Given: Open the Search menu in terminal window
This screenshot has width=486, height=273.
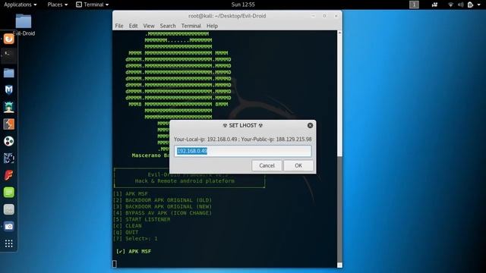Looking at the screenshot, I should [x=168, y=26].
